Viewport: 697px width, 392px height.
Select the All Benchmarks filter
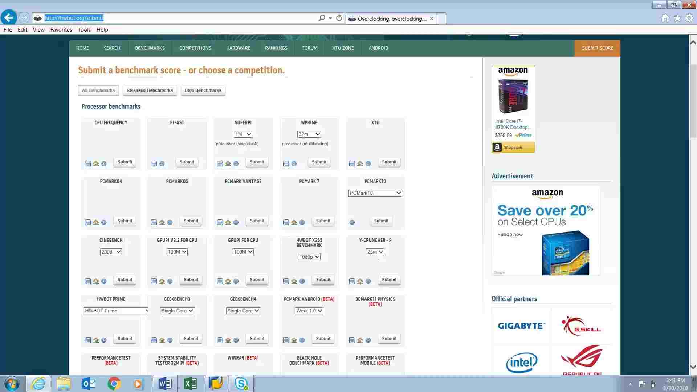pos(98,90)
